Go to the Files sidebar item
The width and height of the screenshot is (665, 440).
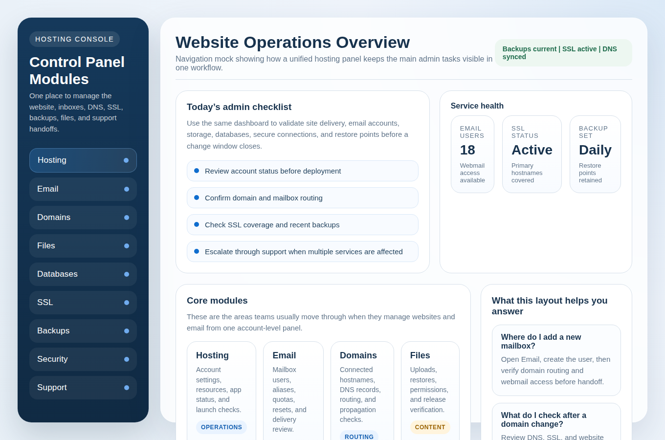[83, 246]
